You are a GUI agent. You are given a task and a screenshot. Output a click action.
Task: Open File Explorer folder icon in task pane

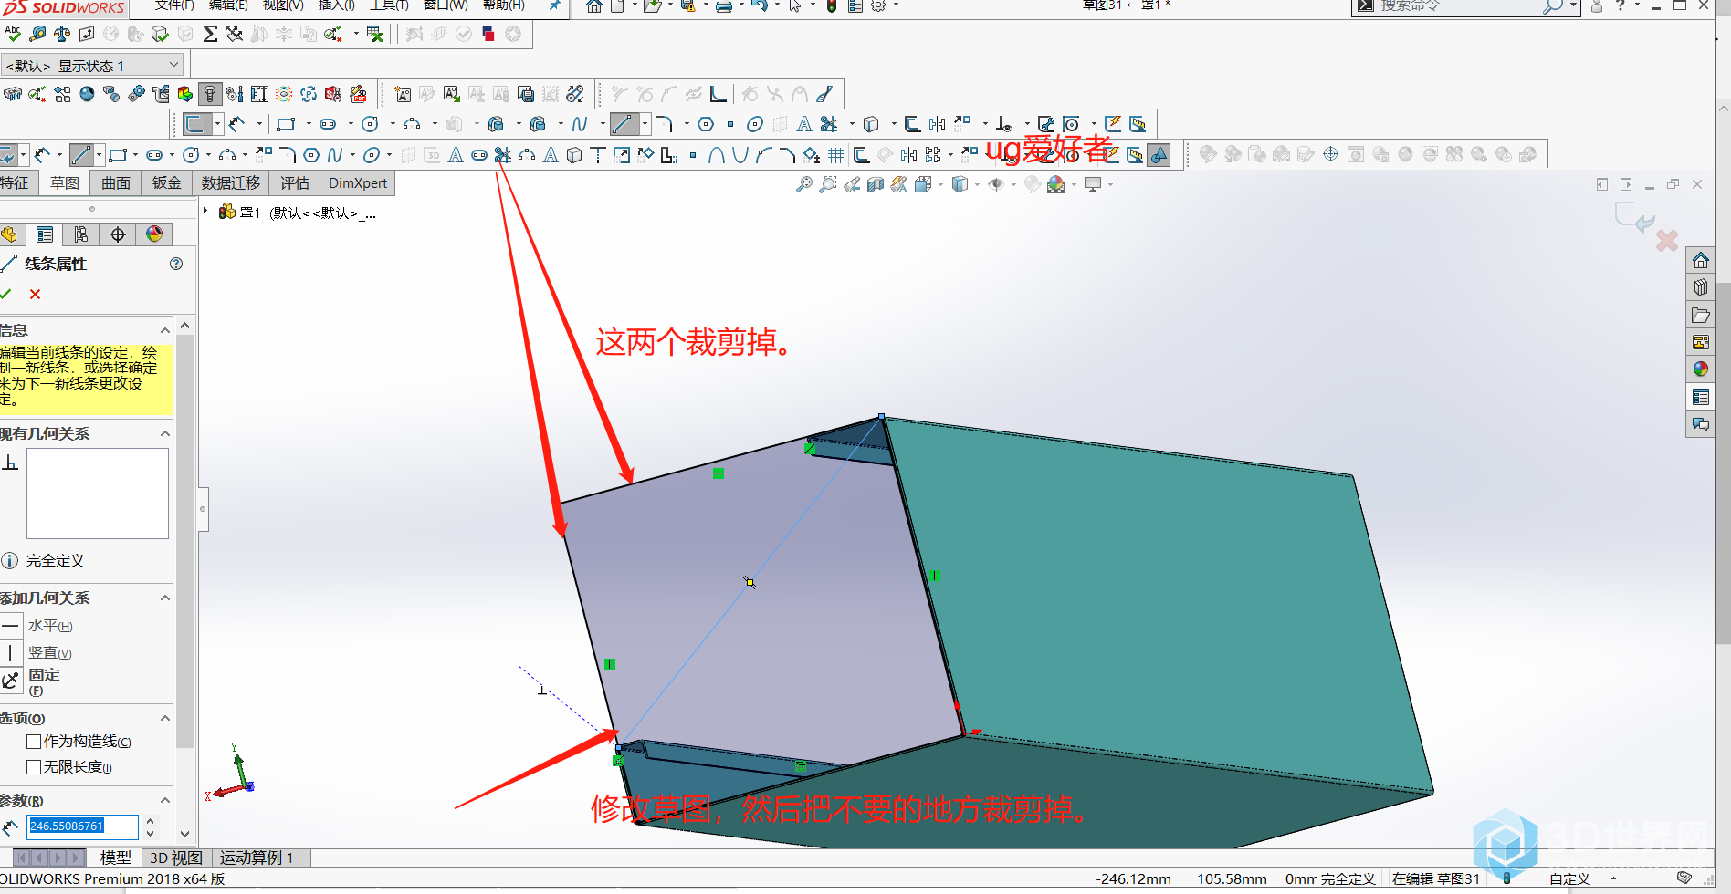pyautogui.click(x=1700, y=315)
